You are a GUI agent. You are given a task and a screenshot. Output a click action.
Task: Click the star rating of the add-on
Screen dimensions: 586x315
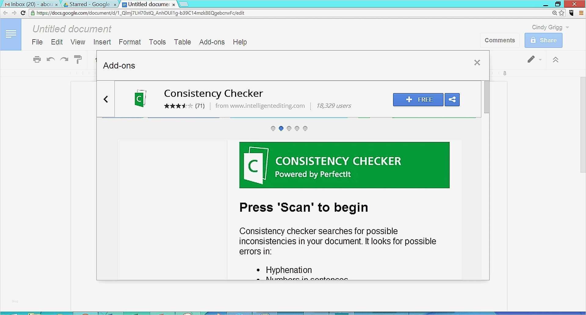click(x=178, y=106)
